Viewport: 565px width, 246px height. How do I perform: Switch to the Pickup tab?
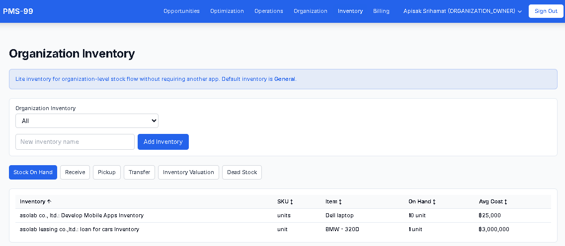point(106,173)
